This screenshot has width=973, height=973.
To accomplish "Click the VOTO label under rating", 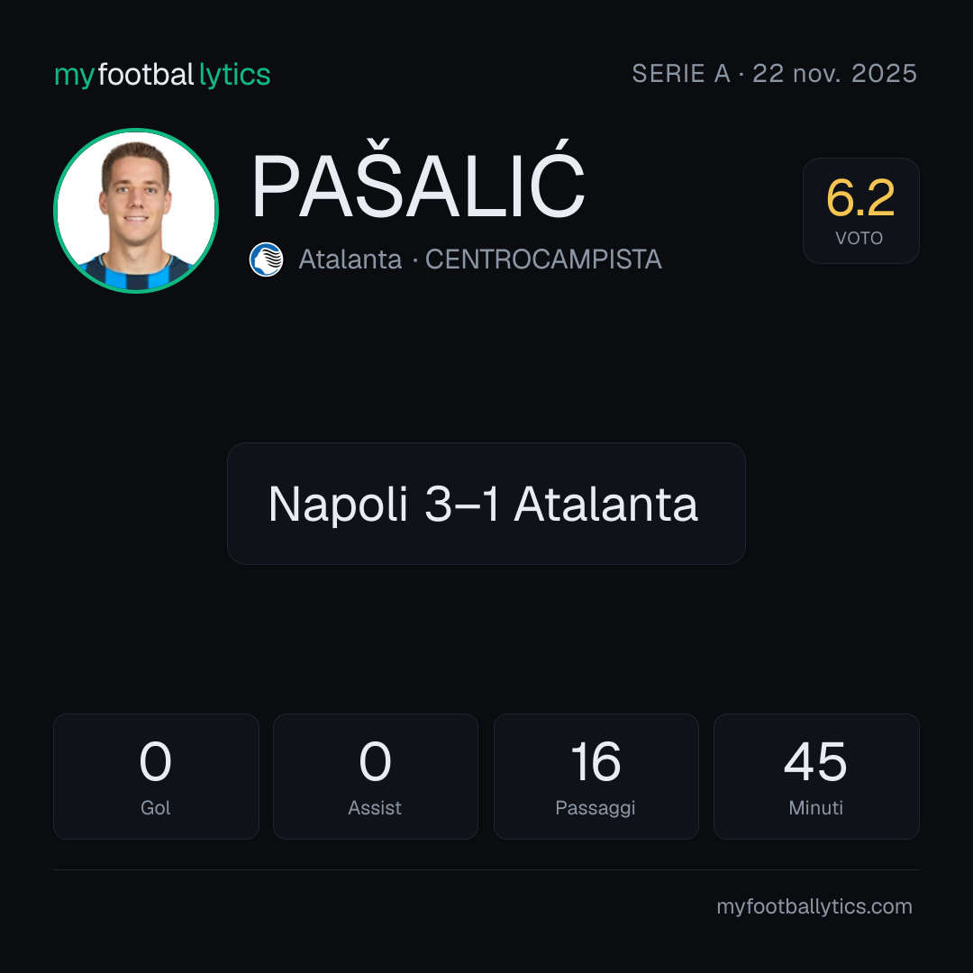I will [x=859, y=238].
